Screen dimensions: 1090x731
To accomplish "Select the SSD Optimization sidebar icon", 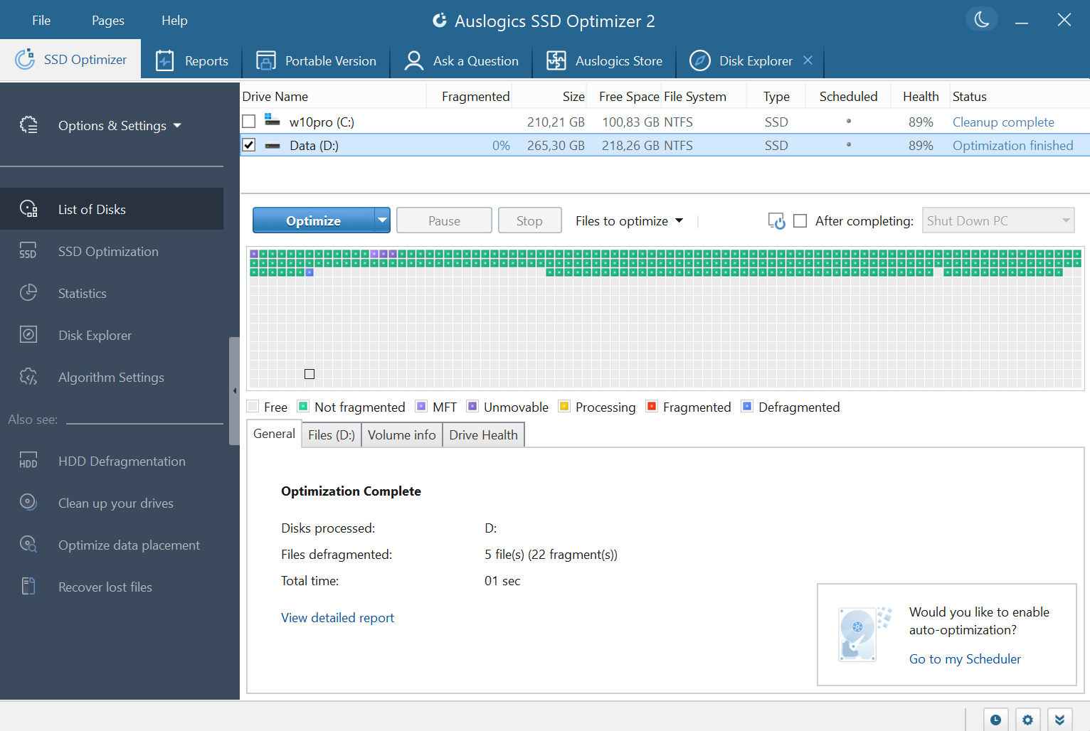I will tap(28, 251).
